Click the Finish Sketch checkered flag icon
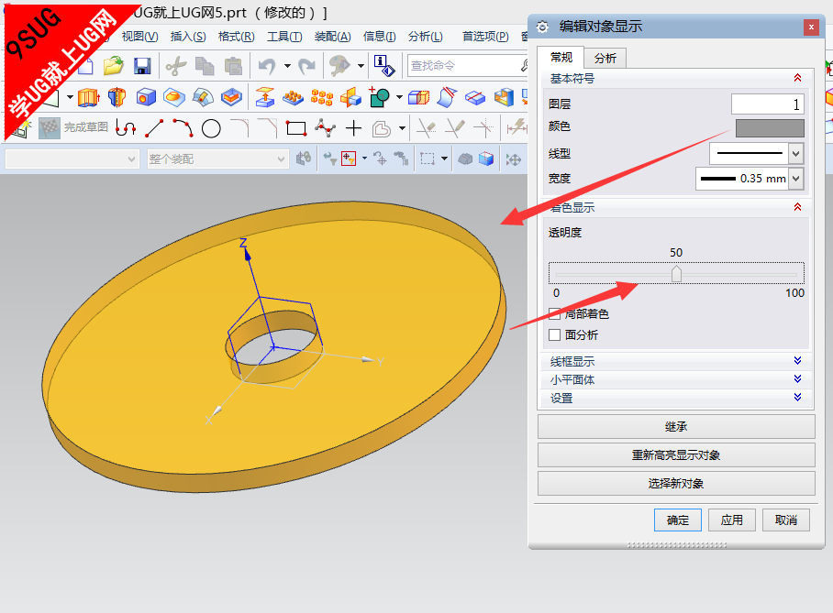833x613 pixels. (50, 128)
